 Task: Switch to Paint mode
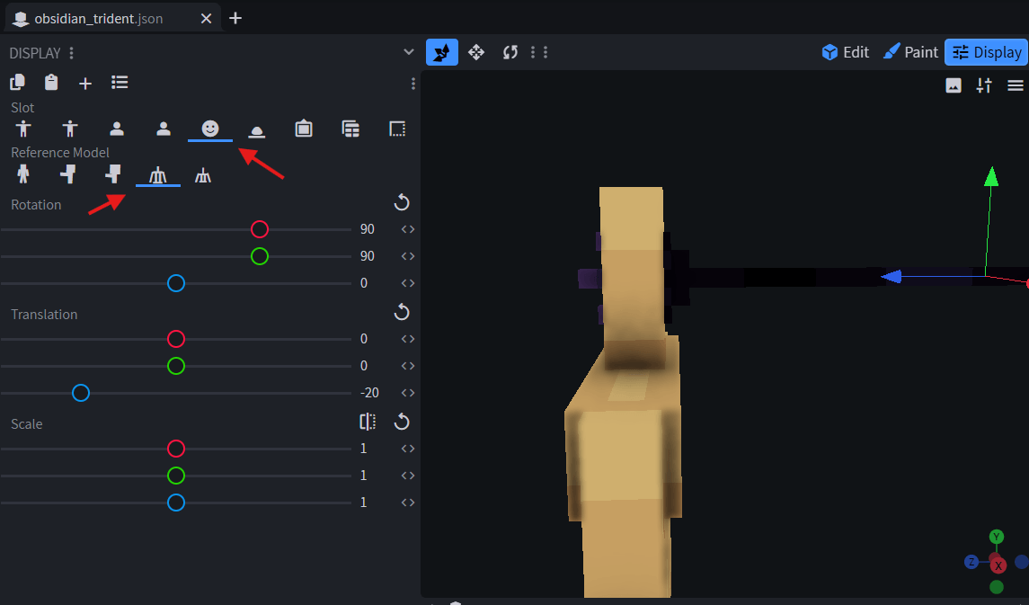(911, 52)
